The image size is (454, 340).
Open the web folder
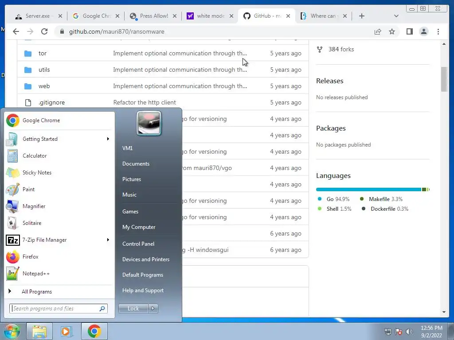point(44,86)
